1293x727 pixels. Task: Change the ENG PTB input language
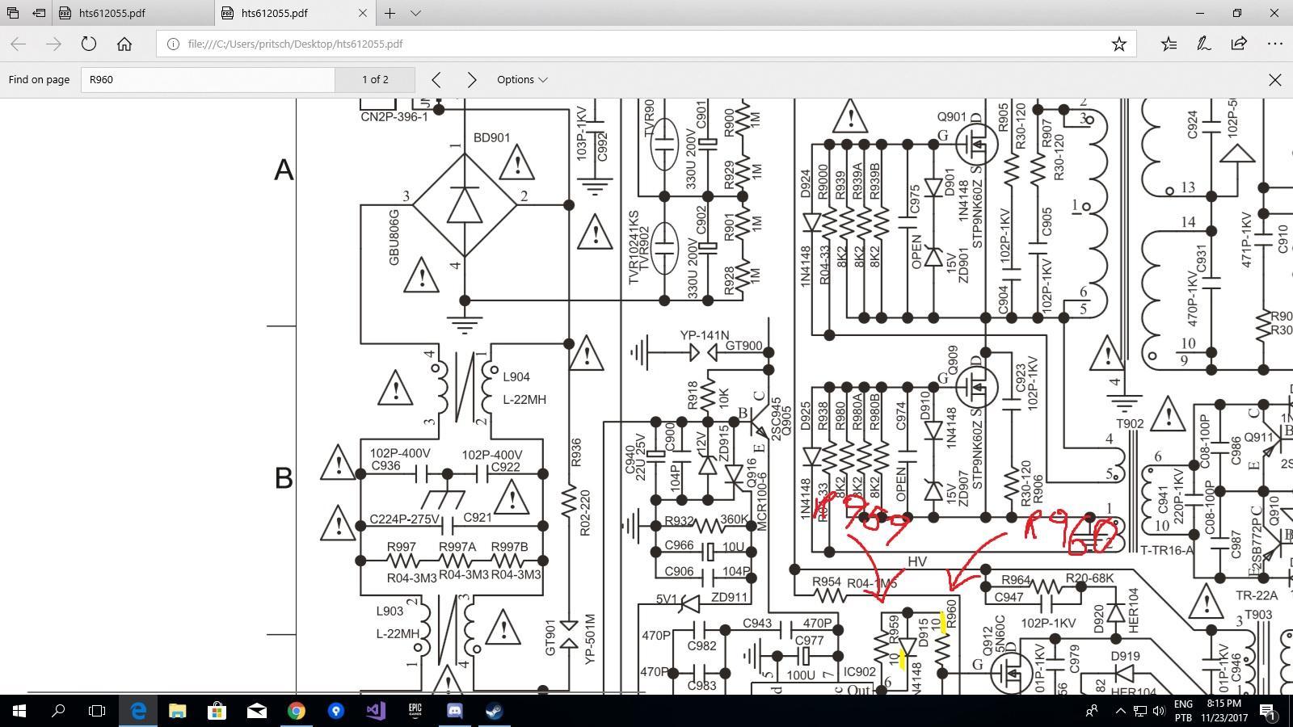click(1183, 711)
